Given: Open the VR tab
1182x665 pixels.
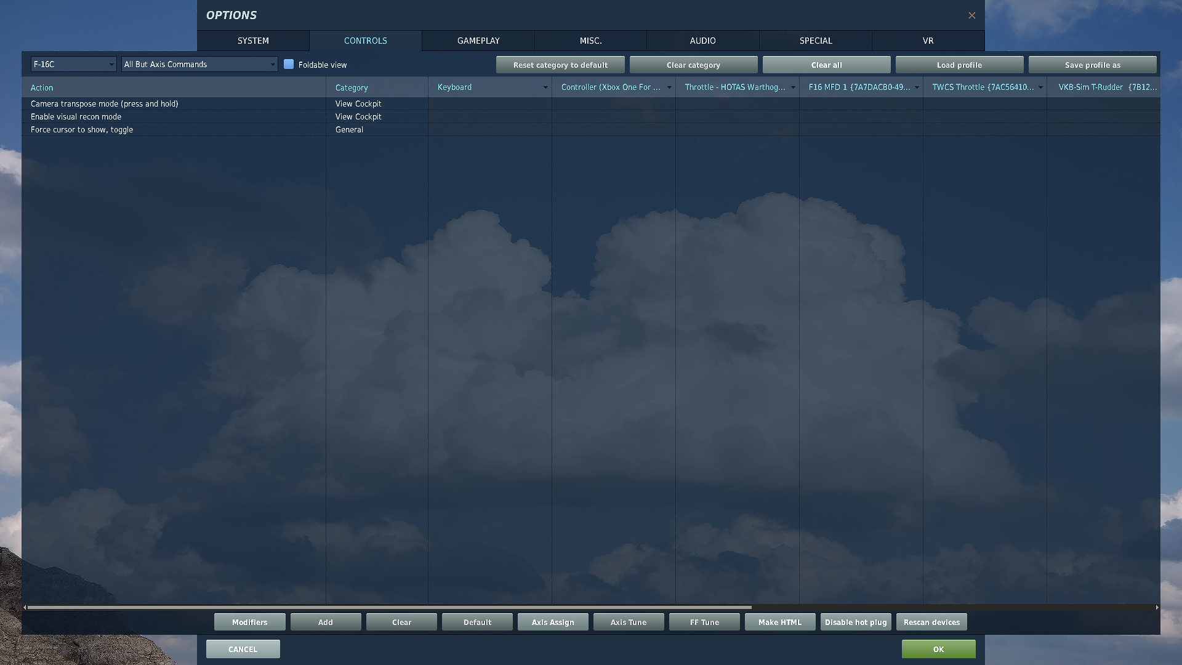Looking at the screenshot, I should click(928, 41).
